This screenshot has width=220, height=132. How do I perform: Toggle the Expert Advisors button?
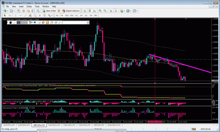click(71, 11)
